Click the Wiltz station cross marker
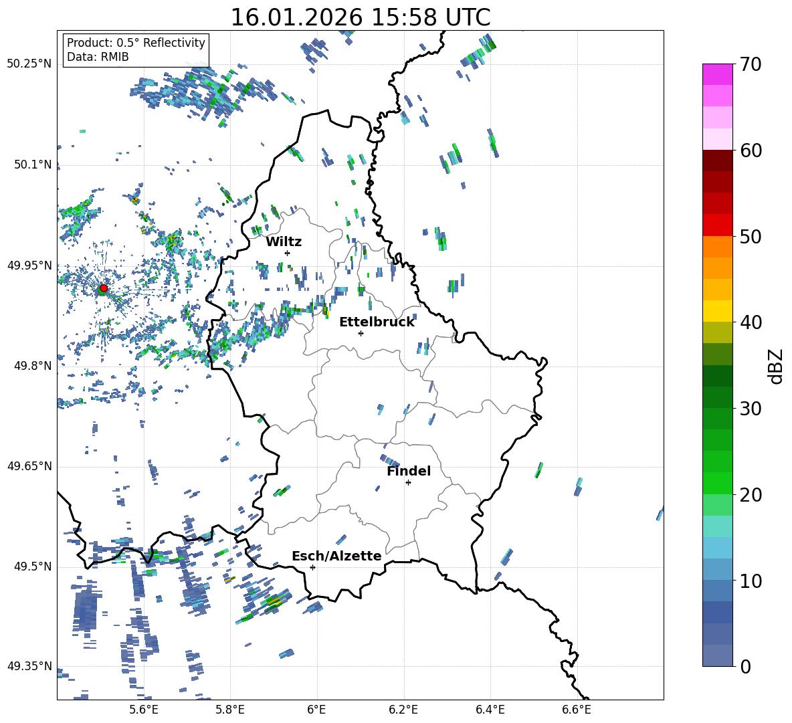The height and width of the screenshot is (723, 792). [287, 253]
